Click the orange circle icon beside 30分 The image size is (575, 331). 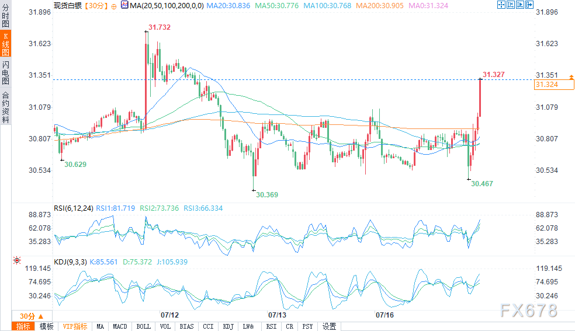(114, 6)
